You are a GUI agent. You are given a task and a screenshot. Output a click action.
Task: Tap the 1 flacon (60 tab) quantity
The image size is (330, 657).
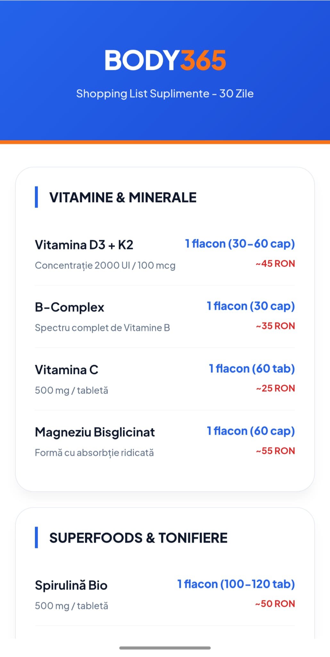252,369
